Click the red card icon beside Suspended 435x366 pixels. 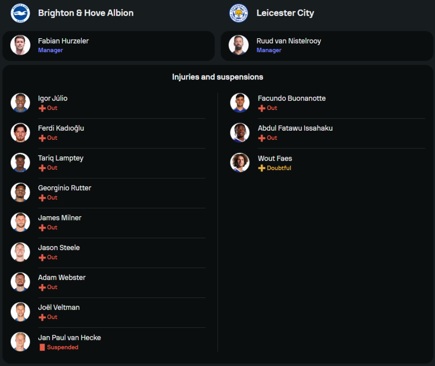point(42,347)
